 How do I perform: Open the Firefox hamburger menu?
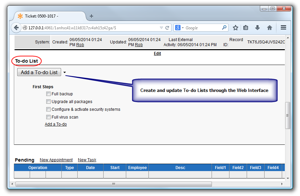click(283, 28)
